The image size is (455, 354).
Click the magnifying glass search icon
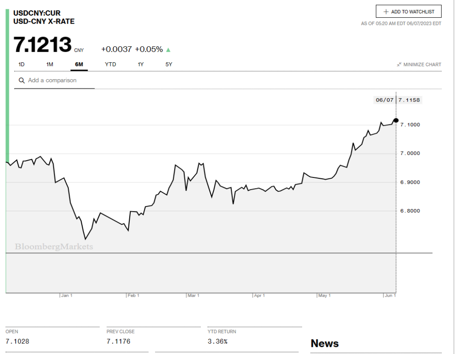pyautogui.click(x=21, y=80)
